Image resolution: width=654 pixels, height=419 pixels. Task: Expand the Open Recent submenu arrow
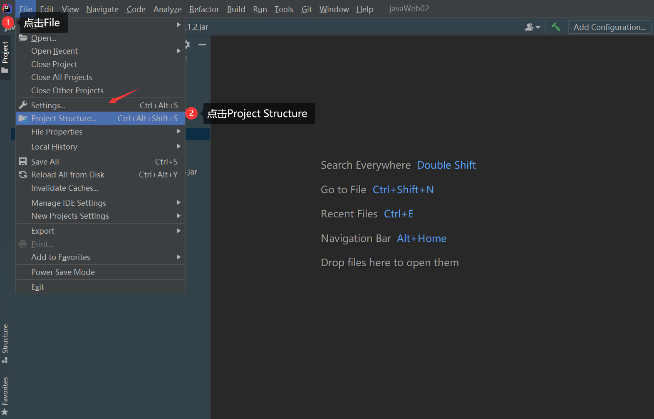178,51
